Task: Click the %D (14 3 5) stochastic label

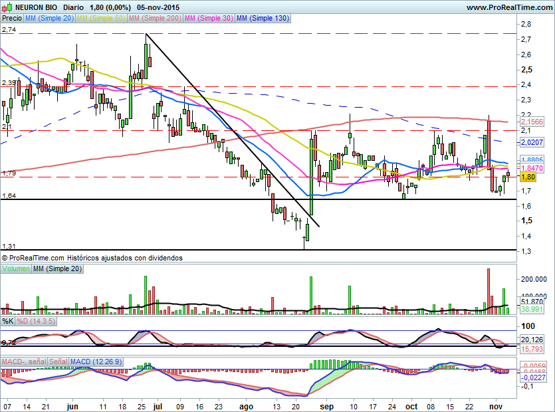Action: click(x=36, y=322)
